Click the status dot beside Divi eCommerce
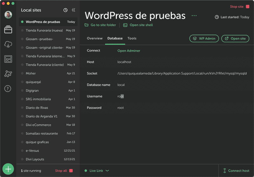Screen dimensions: 254x177 tap(22, 125)
